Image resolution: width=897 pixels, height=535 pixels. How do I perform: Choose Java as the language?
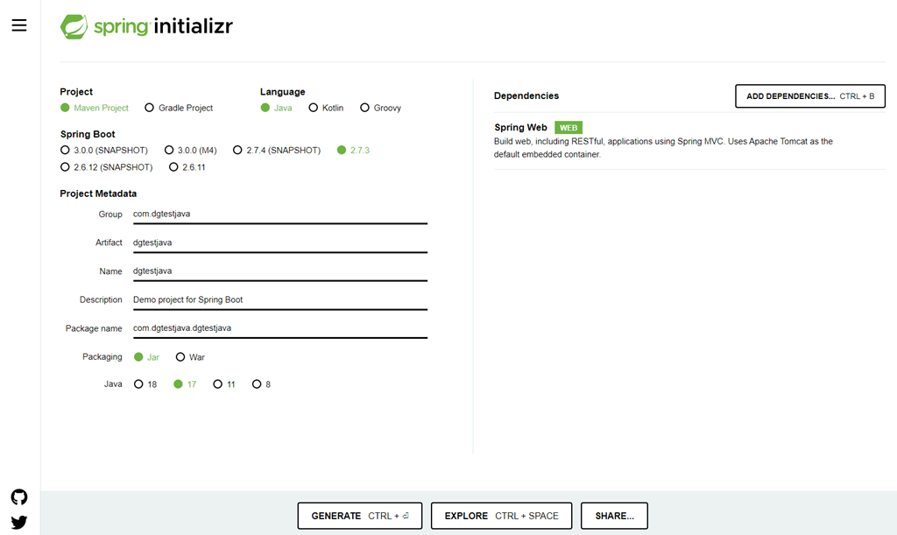[x=276, y=108]
